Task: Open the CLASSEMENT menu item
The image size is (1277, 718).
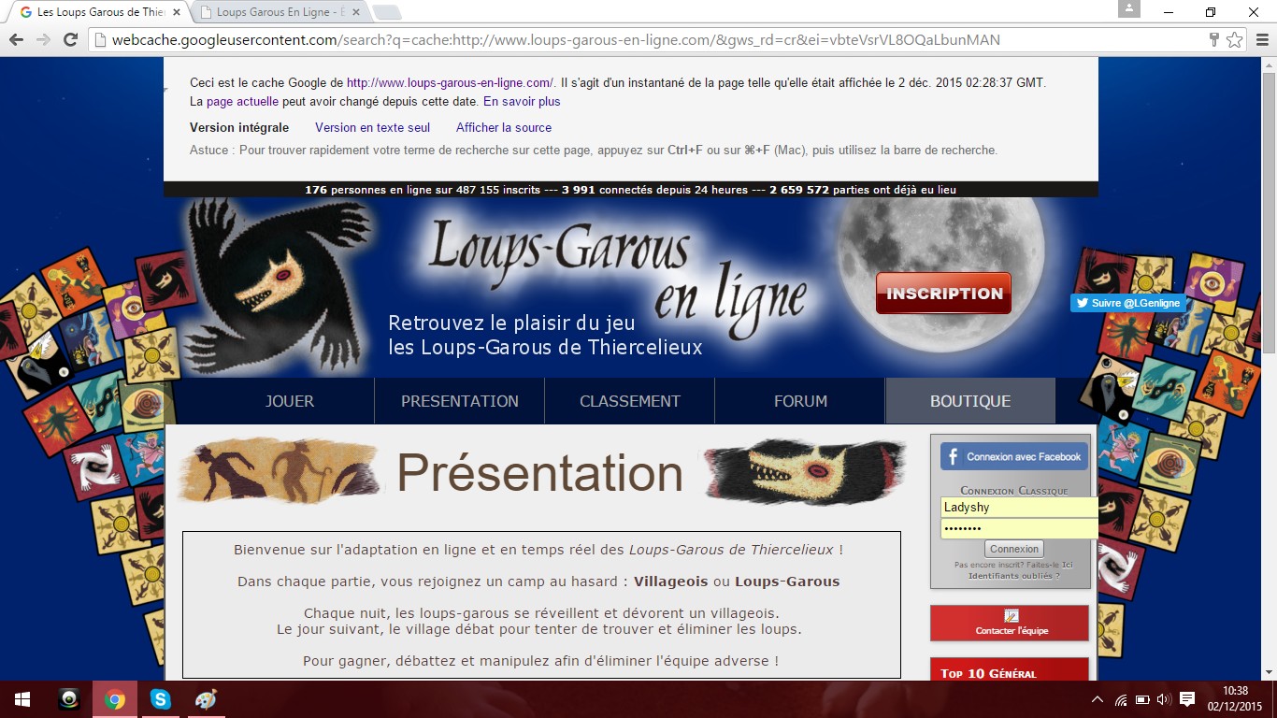Action: click(630, 401)
